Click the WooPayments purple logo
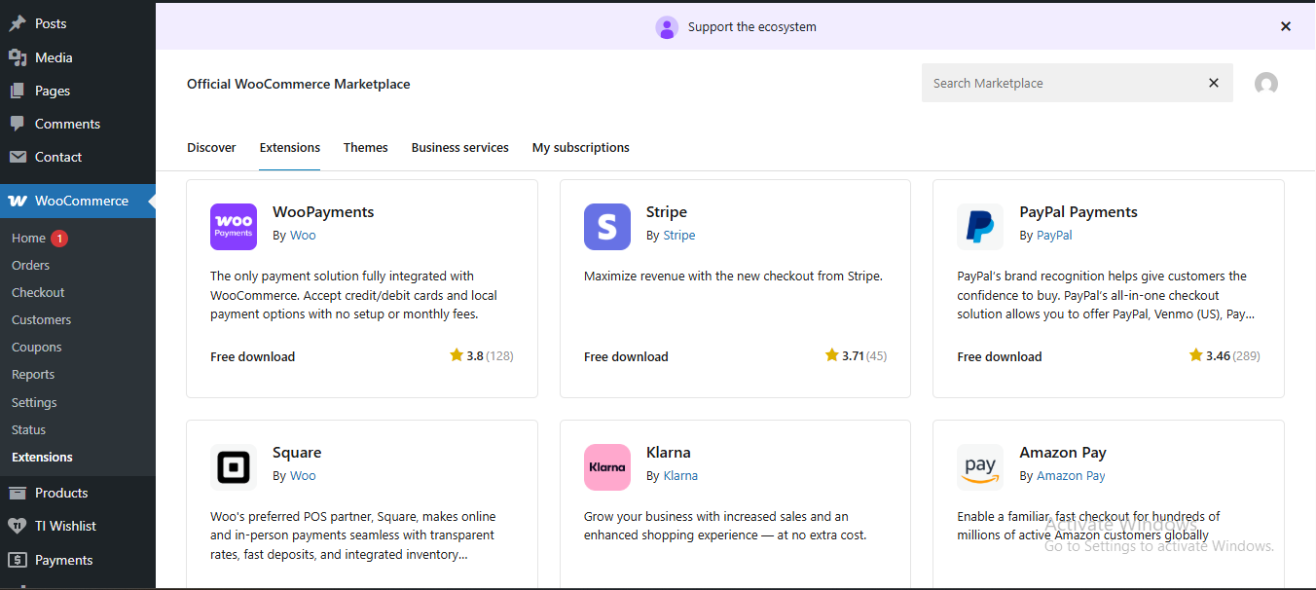This screenshot has height=590, width=1316. 234,227
